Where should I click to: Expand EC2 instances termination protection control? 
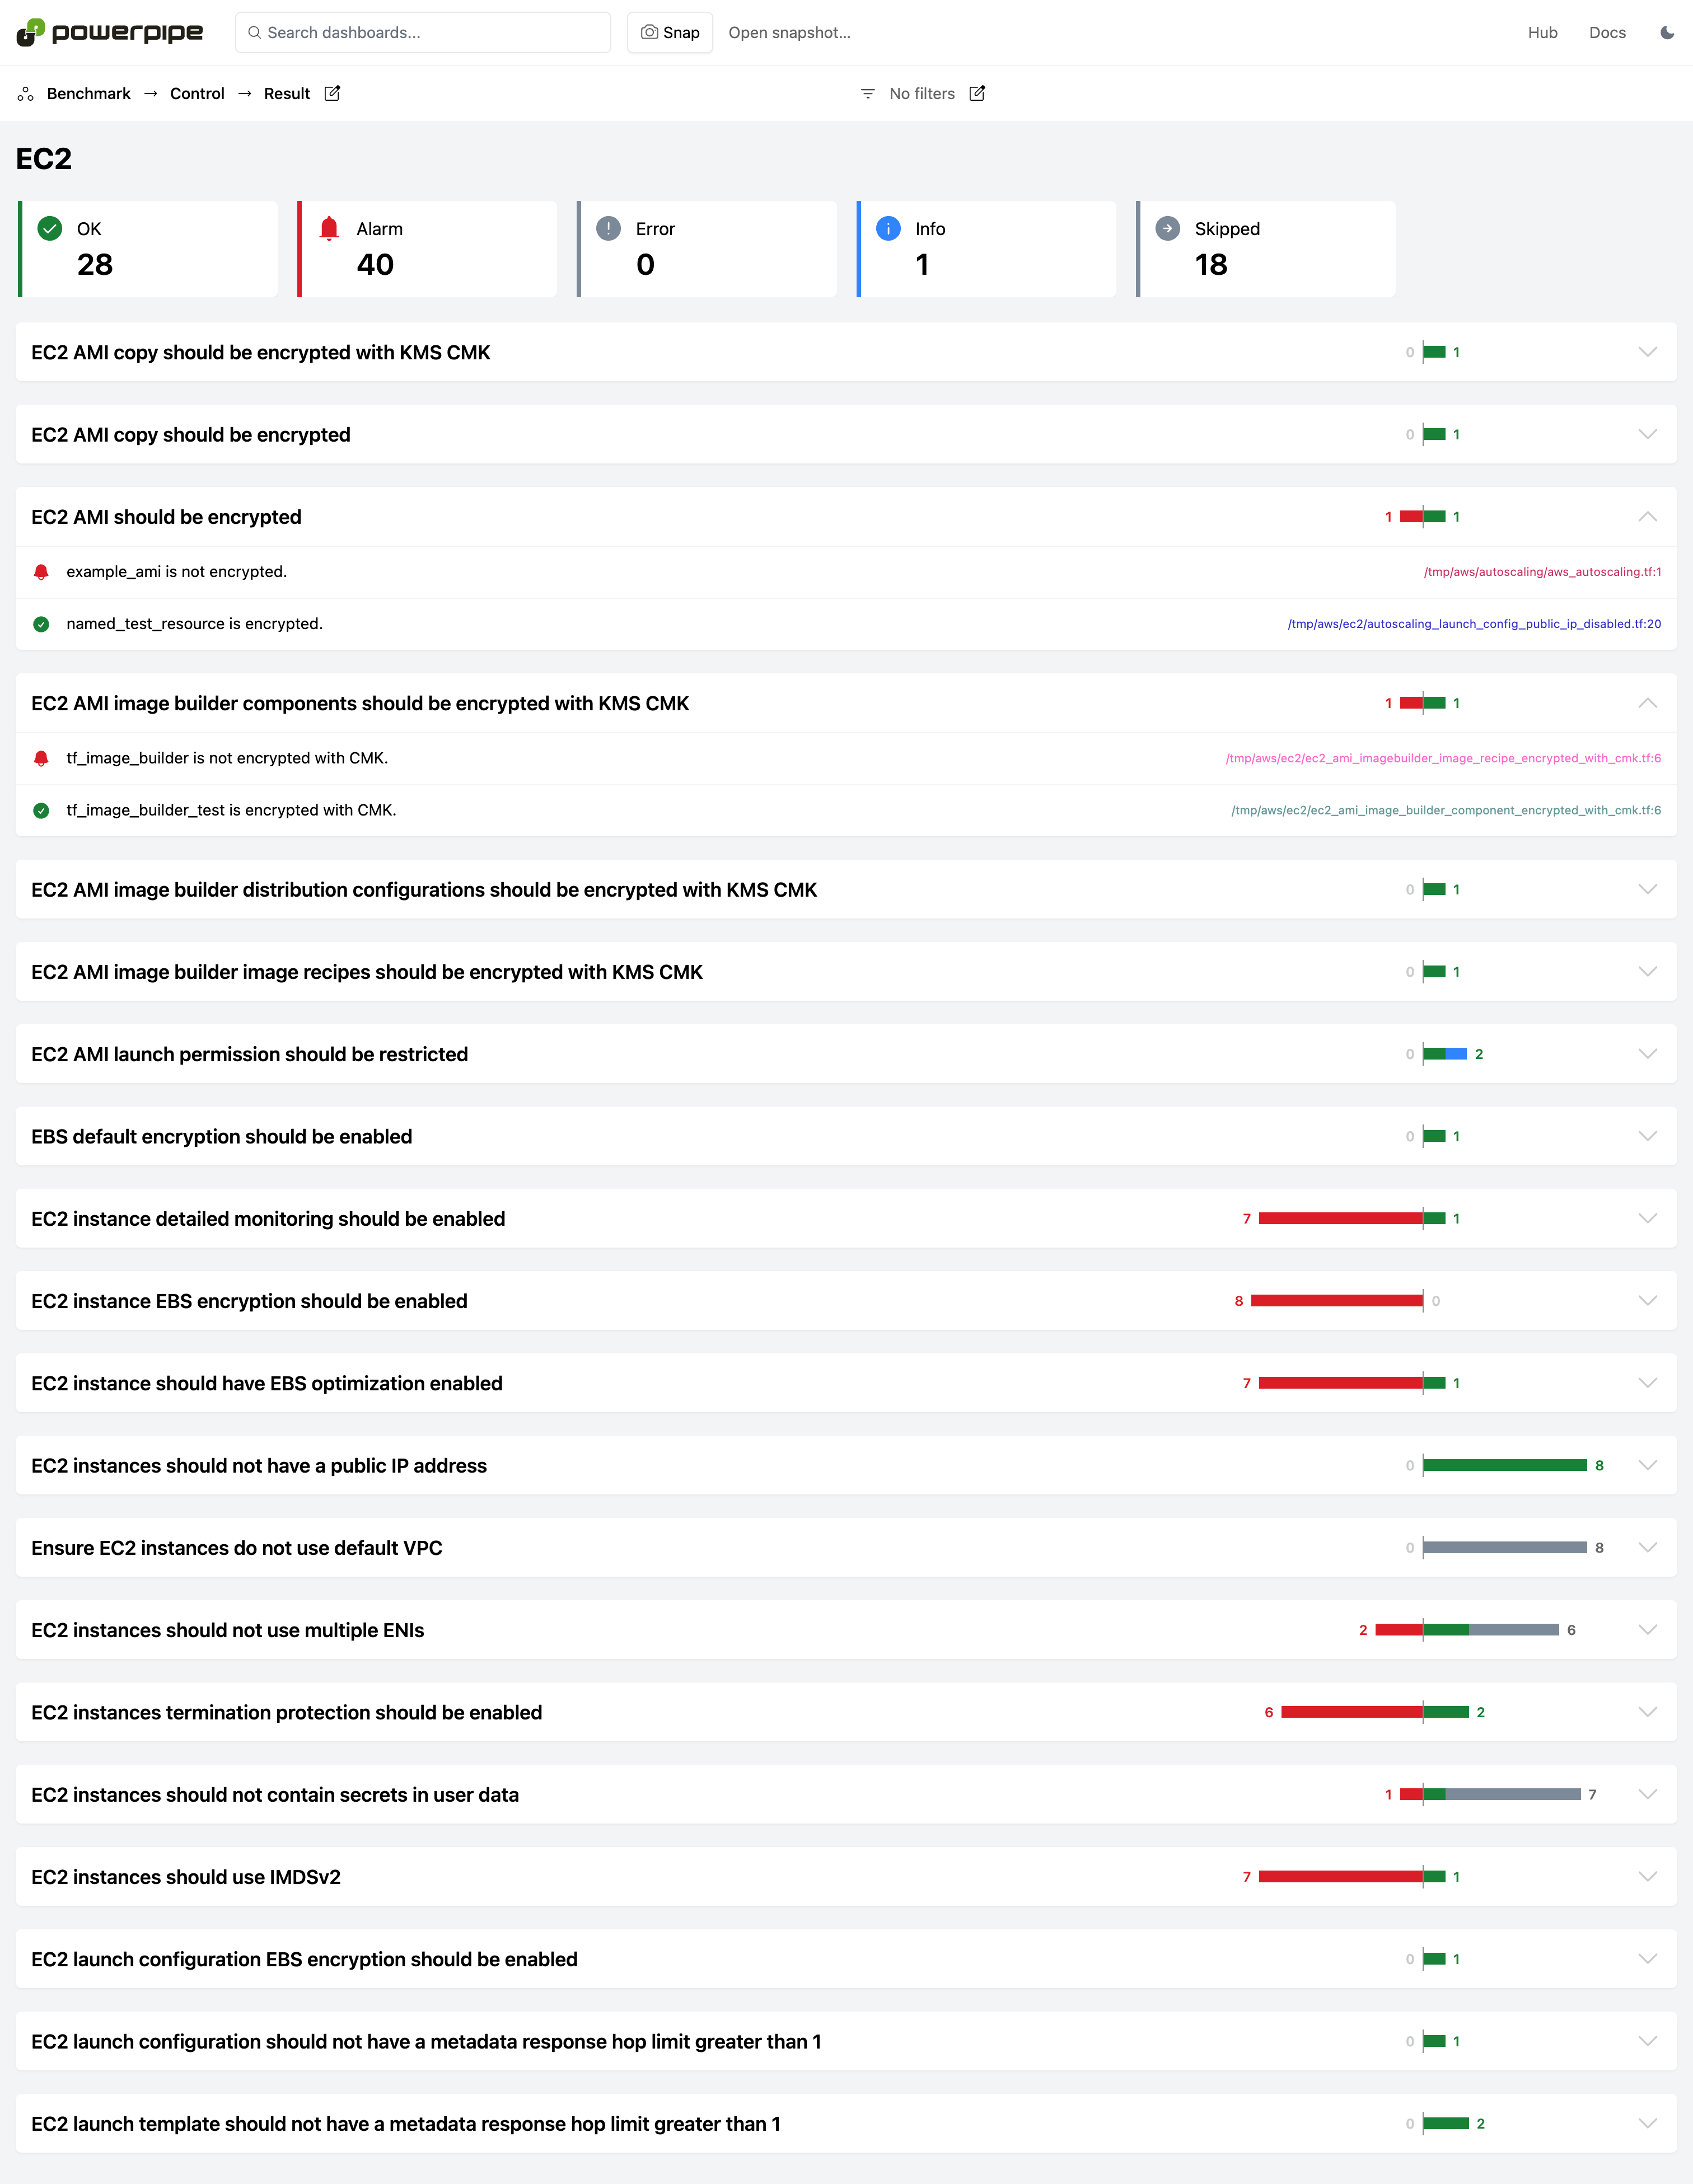1647,1712
